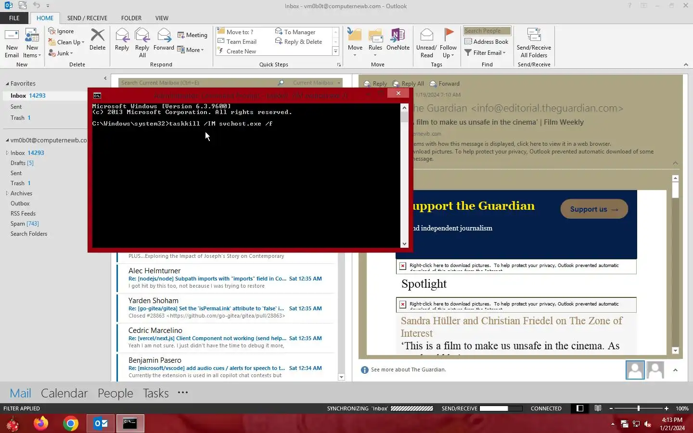The width and height of the screenshot is (693, 433).
Task: Open Firefox from the taskbar
Action: (41, 423)
